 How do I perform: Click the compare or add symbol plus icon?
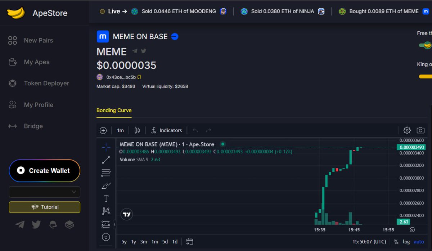pos(103,130)
